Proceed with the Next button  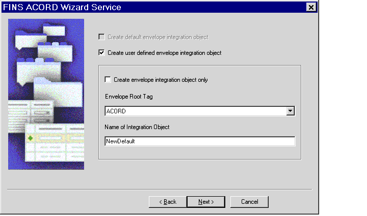point(206,202)
